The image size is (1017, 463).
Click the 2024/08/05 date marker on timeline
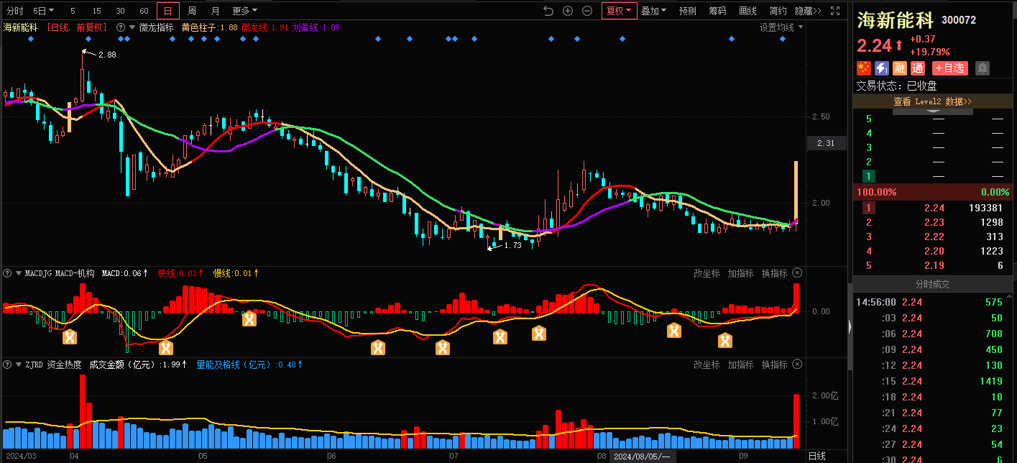641,457
